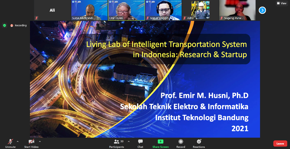This screenshot has width=290, height=149.
Task: Click the shared slide title text
Action: 167,50
